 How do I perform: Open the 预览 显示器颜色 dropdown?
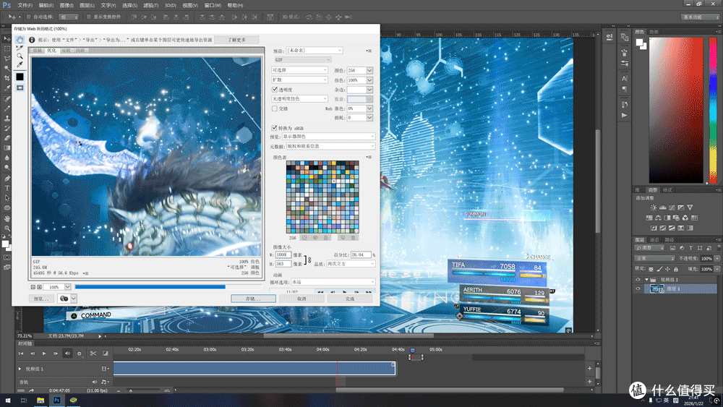click(x=328, y=137)
